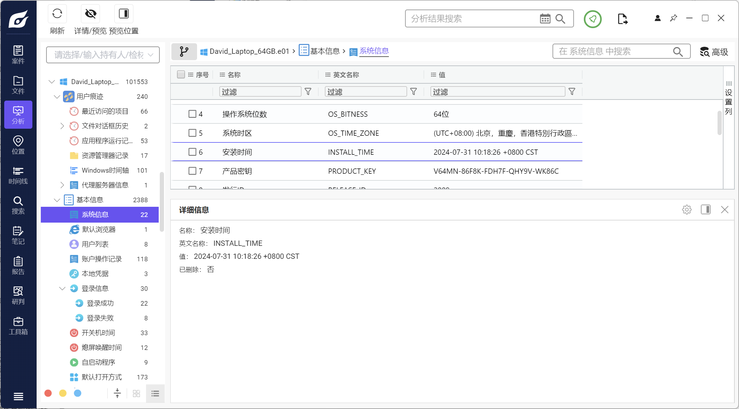
Task: Toggle the 详情/预览 eye icon
Action: (x=90, y=14)
